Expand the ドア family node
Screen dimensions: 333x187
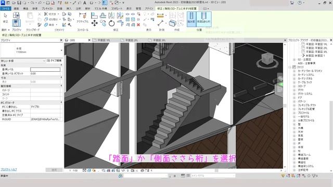pos(294,98)
